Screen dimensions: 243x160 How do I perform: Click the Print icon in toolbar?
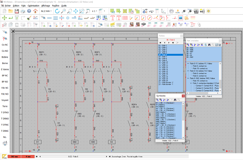point(23,11)
